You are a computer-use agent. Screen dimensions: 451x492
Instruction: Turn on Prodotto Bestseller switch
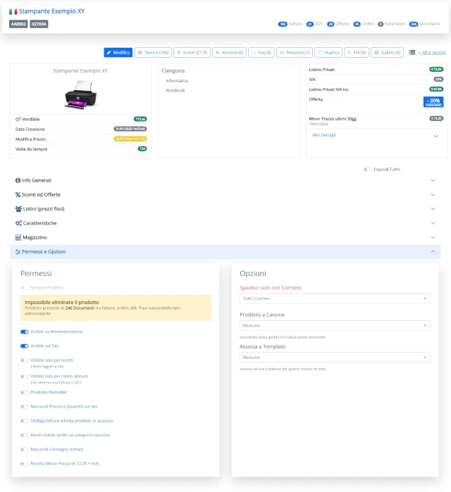[x=24, y=392]
